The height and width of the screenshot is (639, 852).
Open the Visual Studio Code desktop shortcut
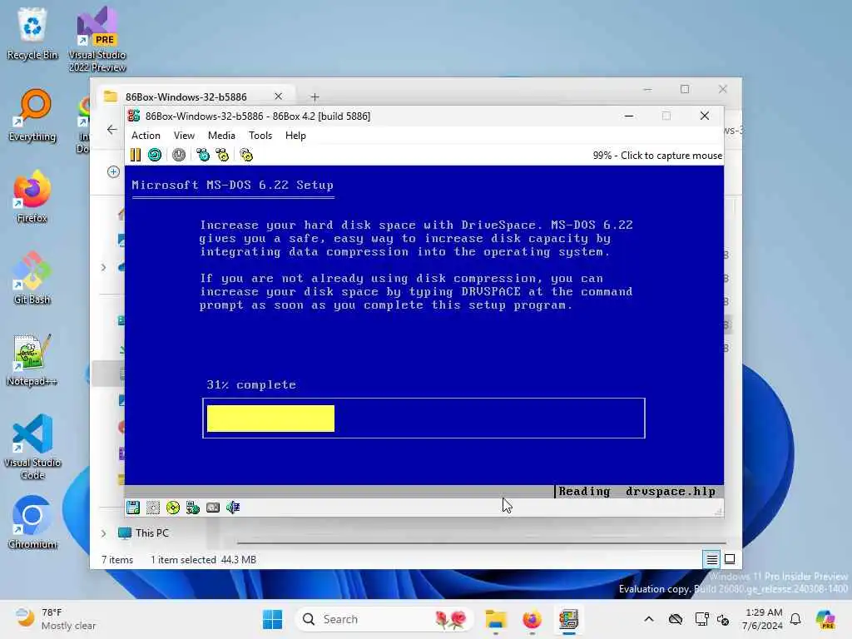[32, 447]
